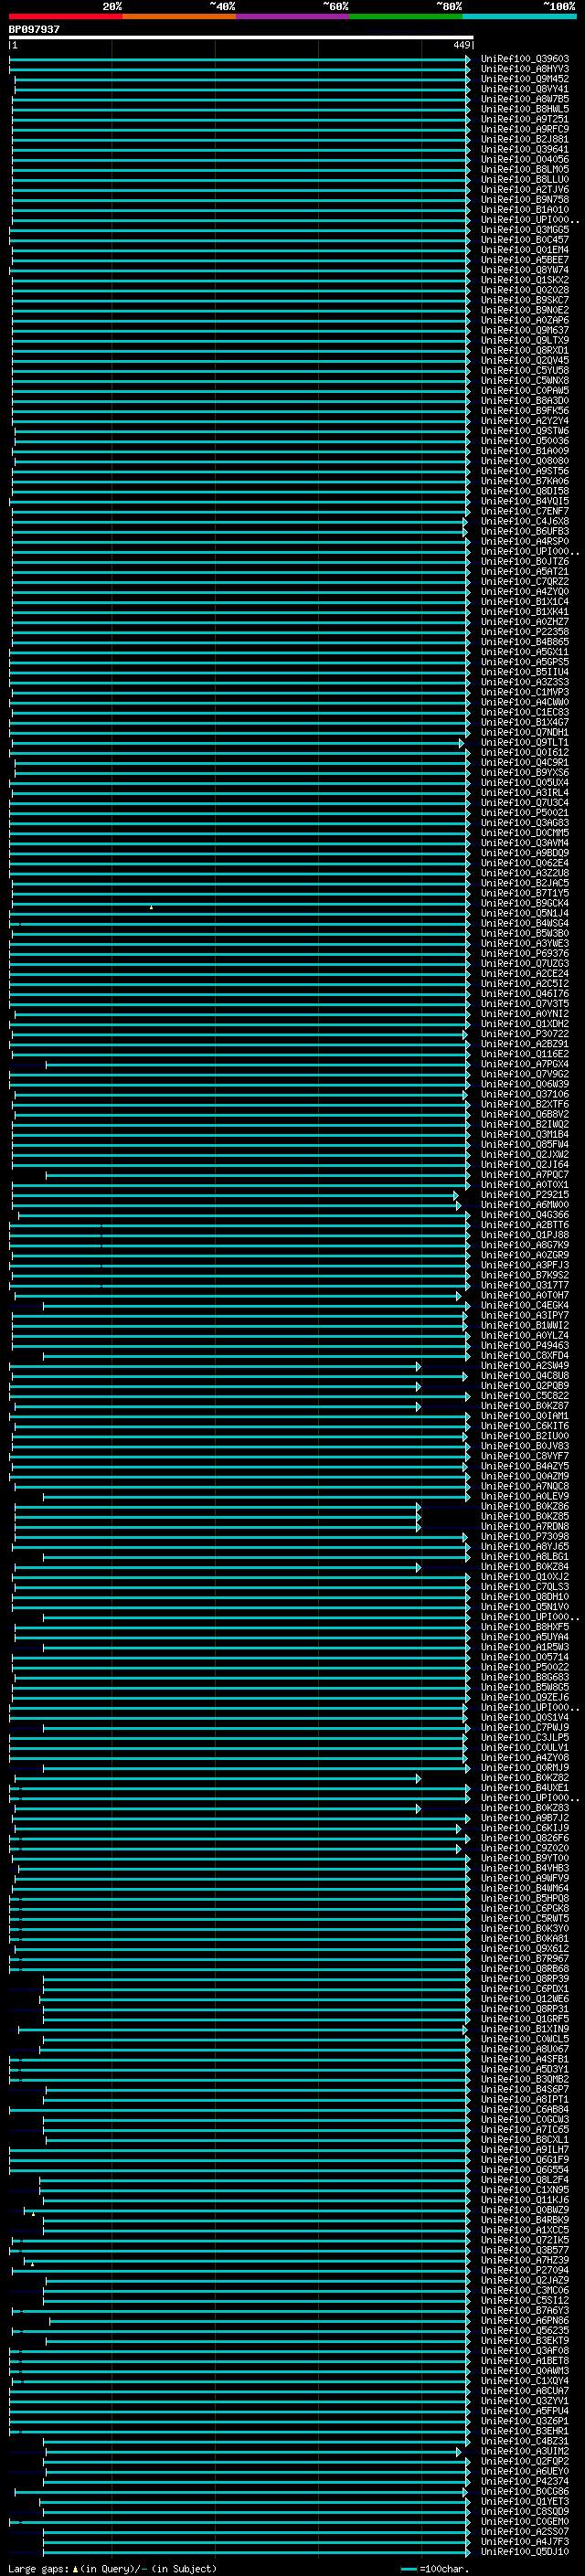
Task: Click the purple ~60% identity legend segment
Action: pyautogui.click(x=293, y=16)
